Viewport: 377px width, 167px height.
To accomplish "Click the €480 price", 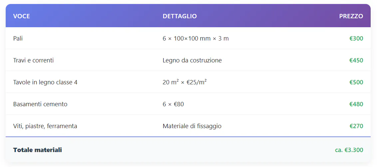I will click(356, 104).
